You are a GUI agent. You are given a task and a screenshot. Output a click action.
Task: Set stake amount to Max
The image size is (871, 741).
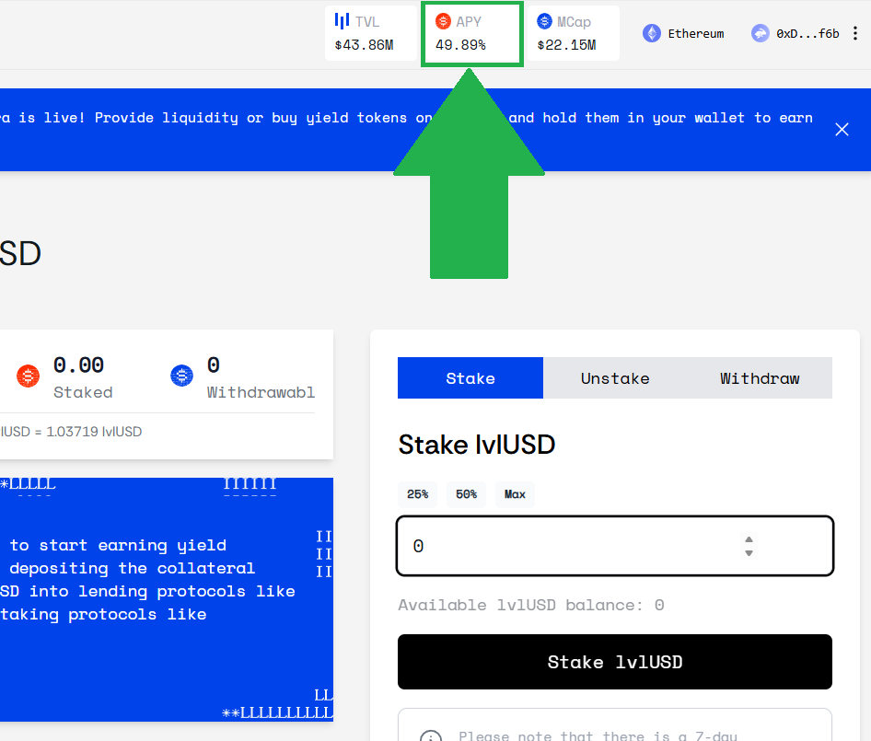(x=515, y=494)
